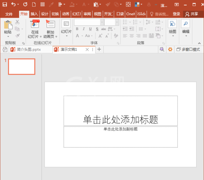
Task: Switch to the 切换 Transitions tab
Action: pyautogui.click(x=55, y=14)
